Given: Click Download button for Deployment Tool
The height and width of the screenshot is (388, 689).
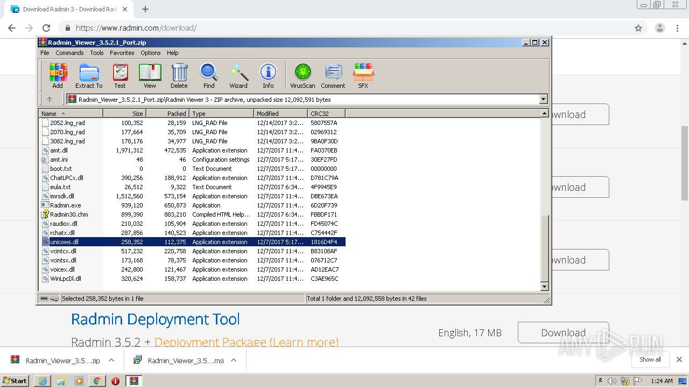Looking at the screenshot, I should click(563, 332).
